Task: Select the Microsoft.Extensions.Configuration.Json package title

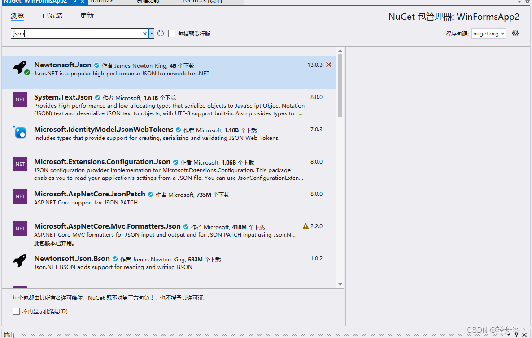Action: [x=102, y=162]
